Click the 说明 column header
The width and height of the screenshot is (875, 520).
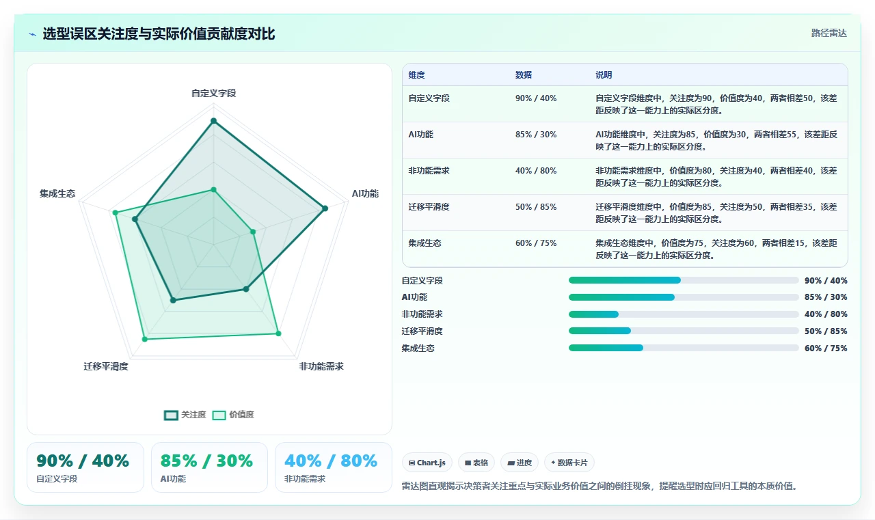604,75
